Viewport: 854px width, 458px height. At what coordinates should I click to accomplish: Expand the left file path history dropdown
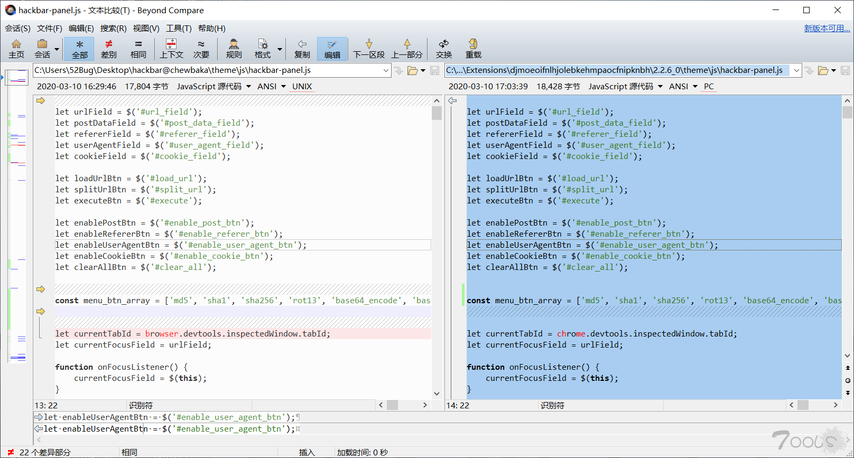tap(386, 70)
